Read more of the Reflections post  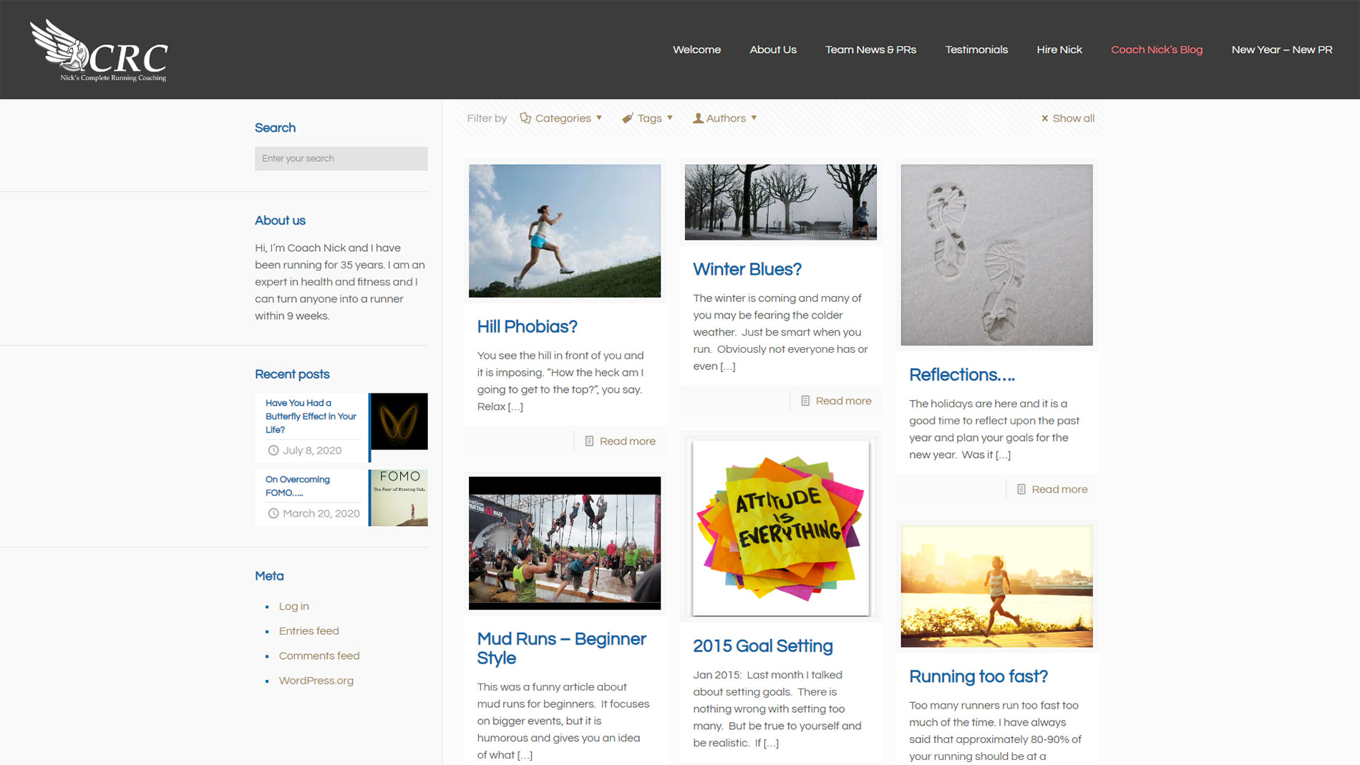point(1059,489)
